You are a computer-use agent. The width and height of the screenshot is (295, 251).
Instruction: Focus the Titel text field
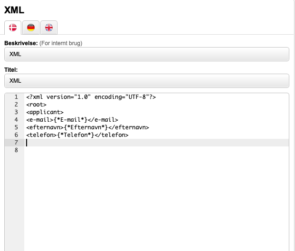click(146, 81)
